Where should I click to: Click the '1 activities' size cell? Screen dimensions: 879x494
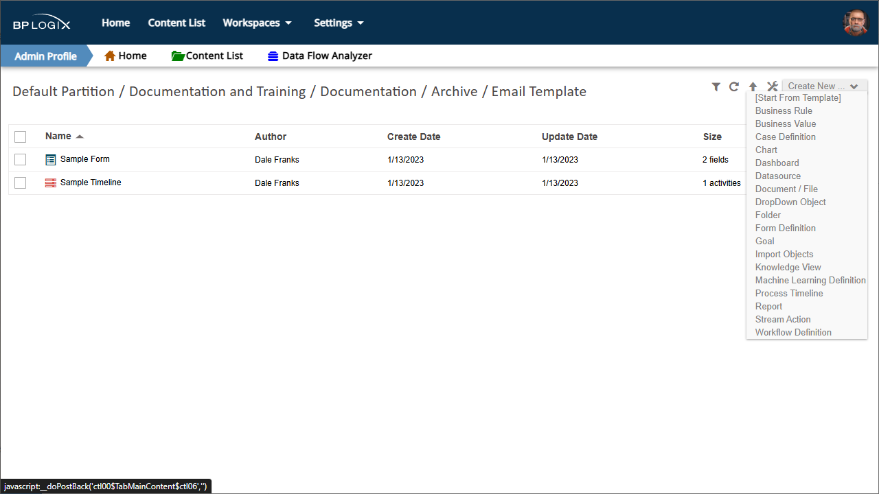[722, 183]
